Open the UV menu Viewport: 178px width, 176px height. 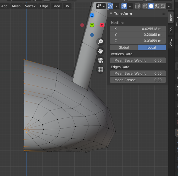click(67, 6)
